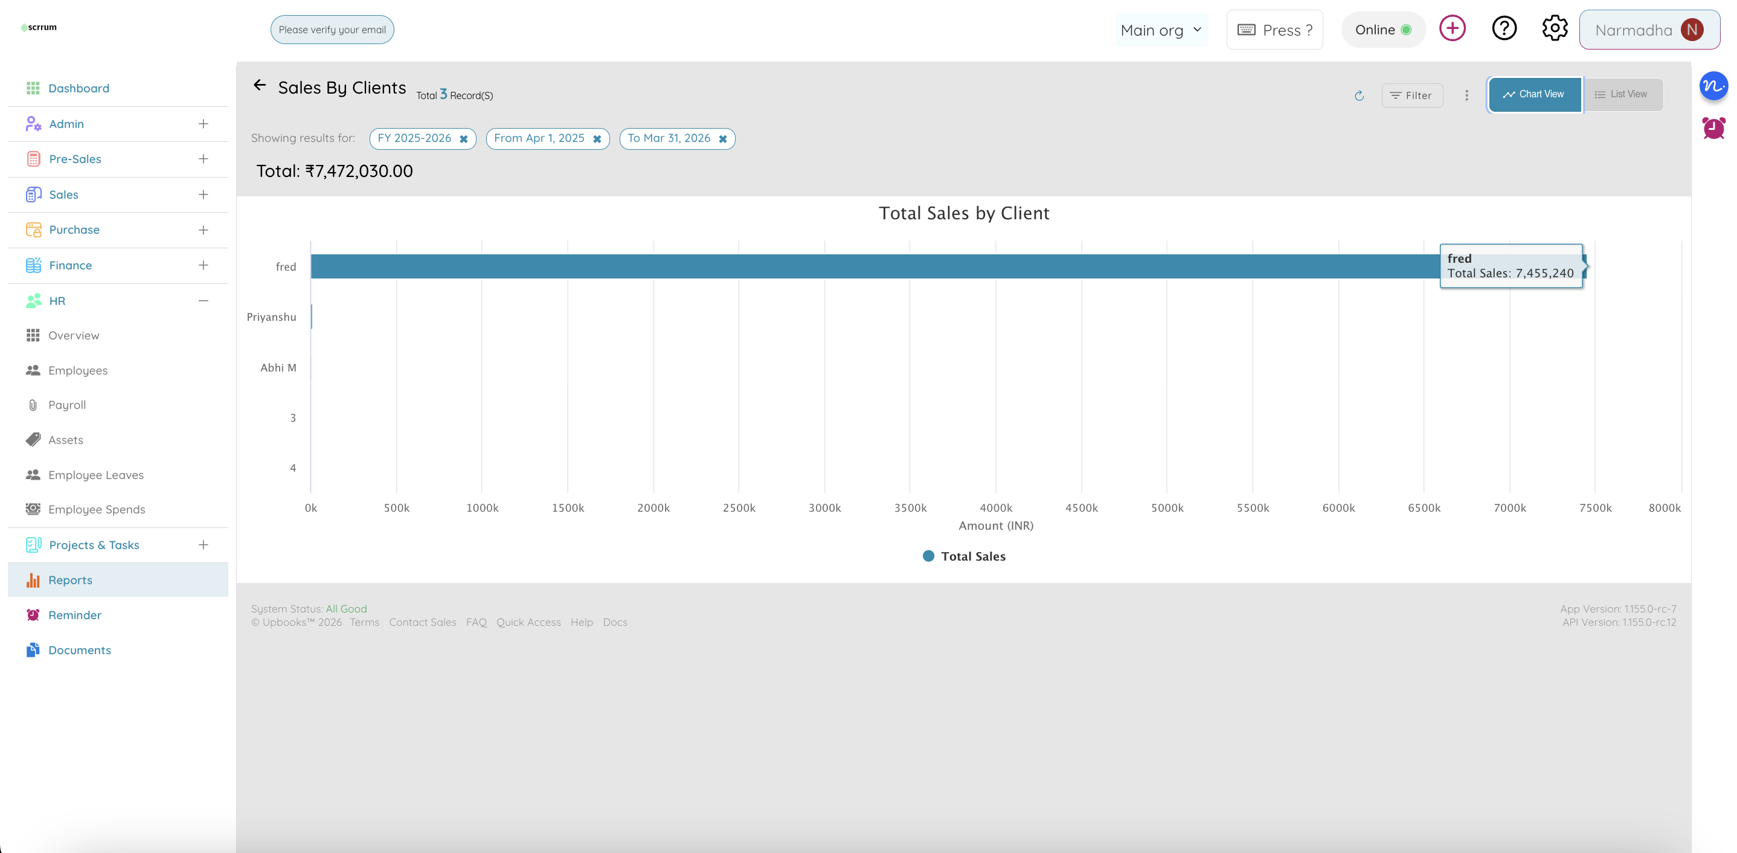
Task: Open Employees under HR
Action: click(x=77, y=370)
